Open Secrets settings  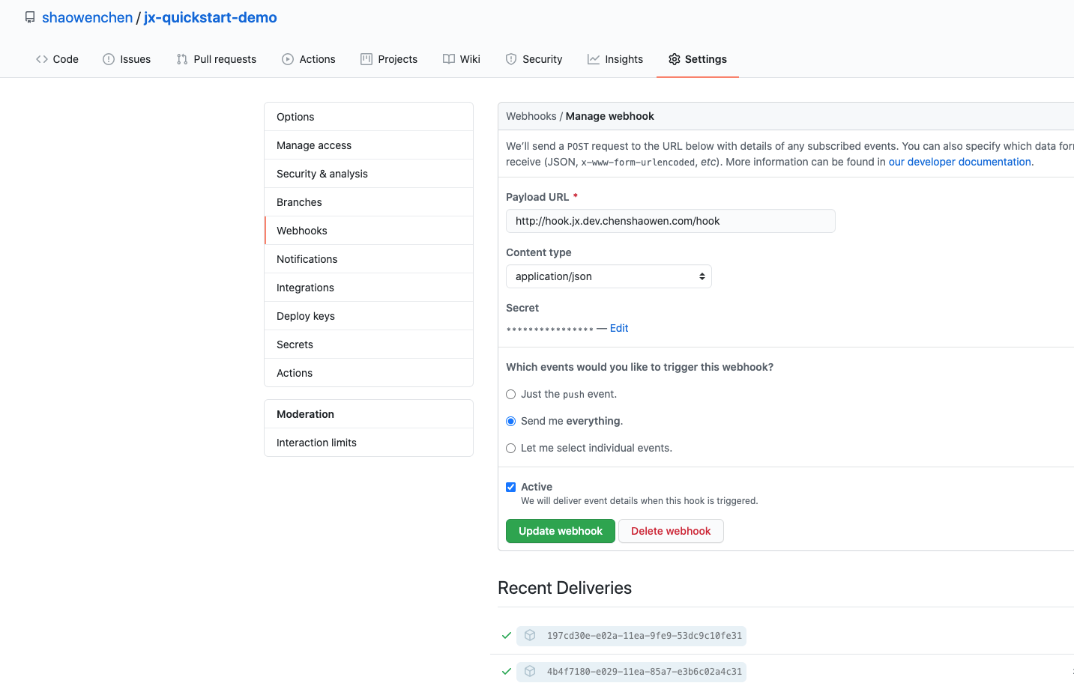[x=369, y=344]
